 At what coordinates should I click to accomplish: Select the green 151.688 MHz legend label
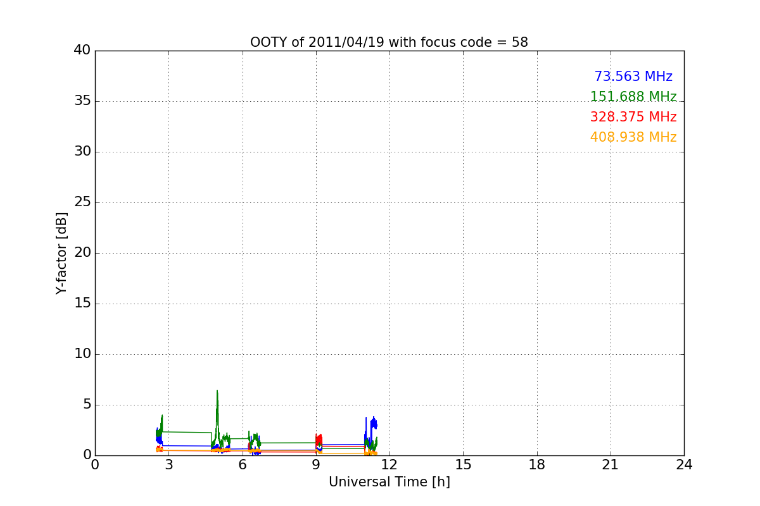pos(633,97)
